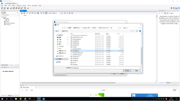The image size is (180, 101).
Task: Create a new view toolbar icon
Action: tap(16, 8)
